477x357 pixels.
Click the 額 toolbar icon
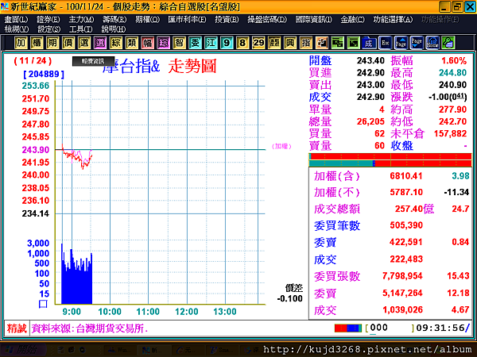pos(273,43)
